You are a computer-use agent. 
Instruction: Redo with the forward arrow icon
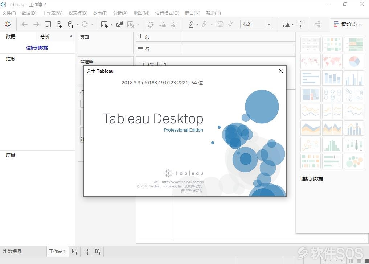tap(36, 24)
